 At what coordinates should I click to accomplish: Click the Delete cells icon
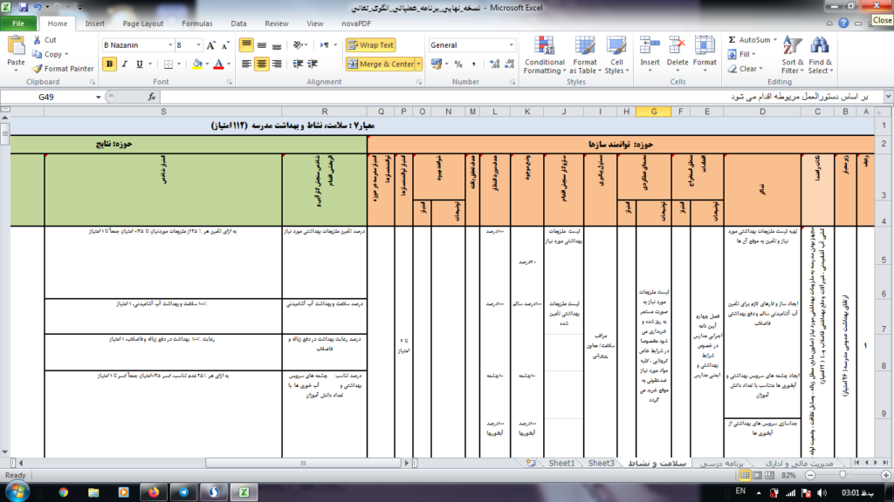click(x=677, y=45)
